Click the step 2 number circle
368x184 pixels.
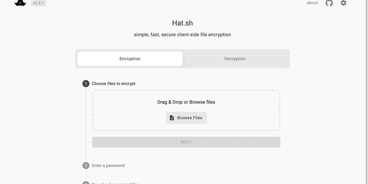click(x=86, y=166)
